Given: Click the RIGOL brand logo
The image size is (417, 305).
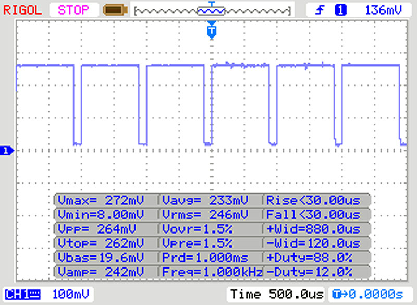Looking at the screenshot, I should [x=22, y=10].
